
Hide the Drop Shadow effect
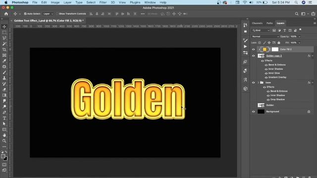coord(268,99)
